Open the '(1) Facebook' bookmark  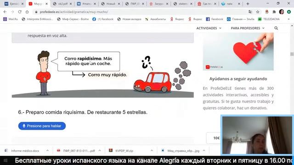(103, 19)
